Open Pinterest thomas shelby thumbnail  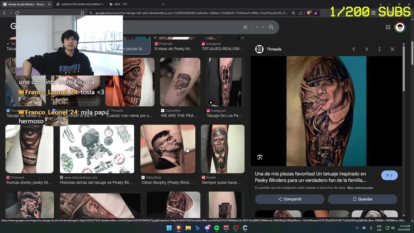click(x=29, y=149)
